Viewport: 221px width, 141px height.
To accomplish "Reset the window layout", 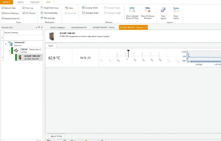I will click(x=176, y=13).
